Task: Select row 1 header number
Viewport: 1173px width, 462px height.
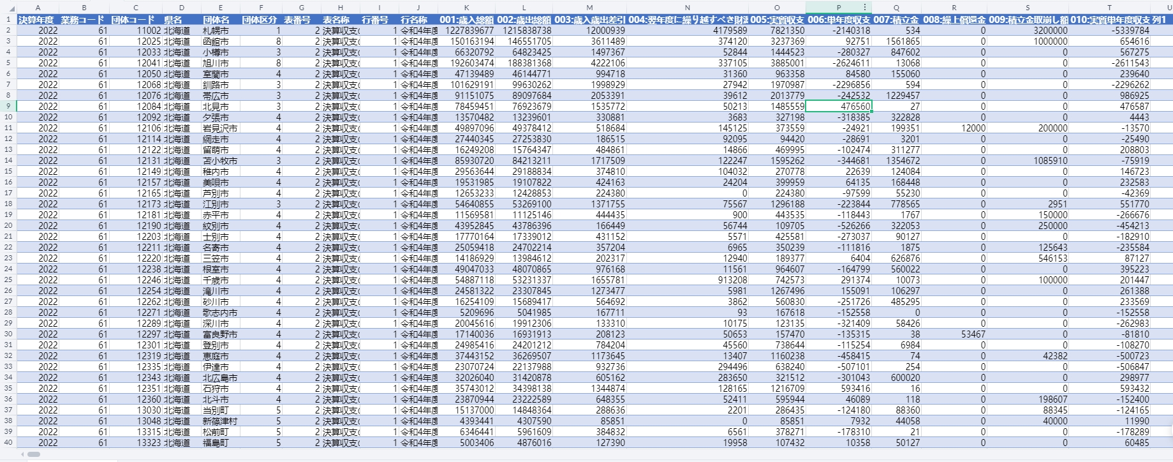Action: coord(8,20)
